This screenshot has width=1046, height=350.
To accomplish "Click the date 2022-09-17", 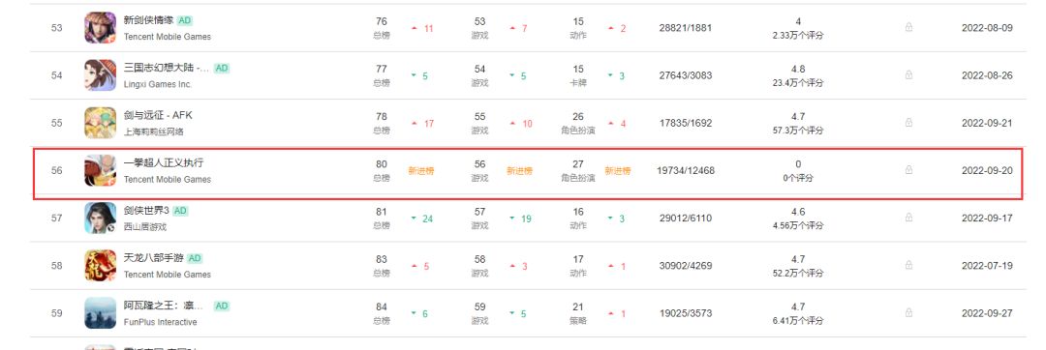I will tap(987, 219).
